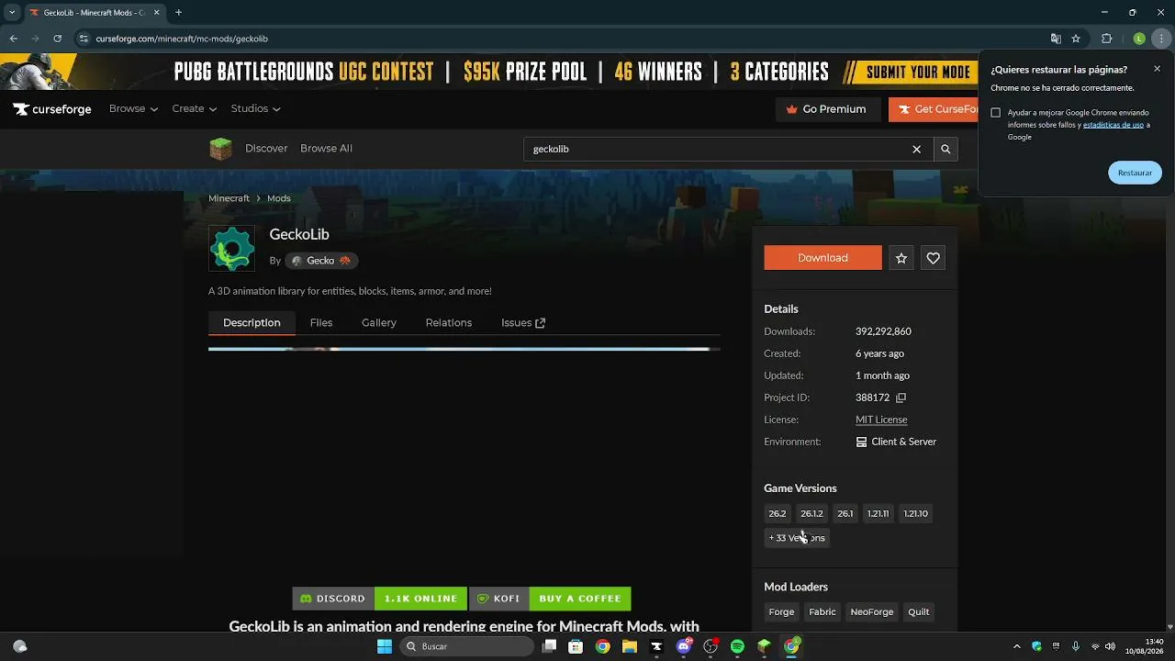Open the translate page icon

point(1056,39)
